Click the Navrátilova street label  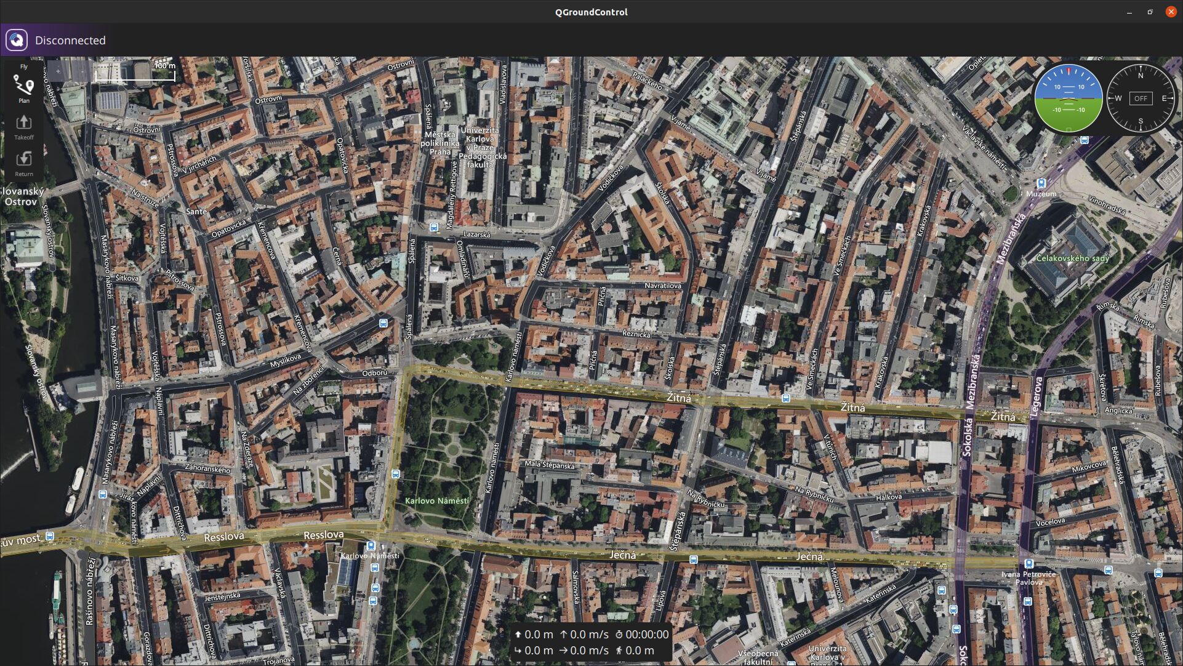[x=663, y=286]
